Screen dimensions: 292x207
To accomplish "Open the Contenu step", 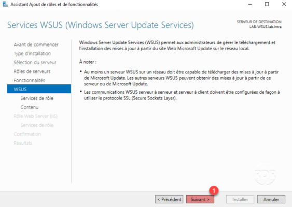I will 30,107.
